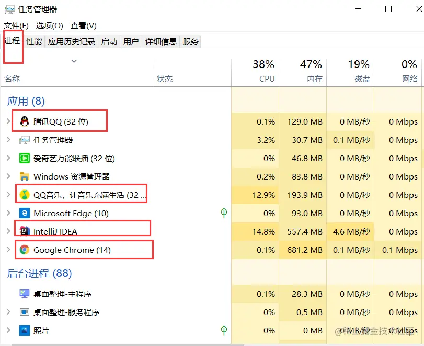This screenshot has width=424, height=346.
Task: Expand the Microsoft Edge (10) group
Action: 9,213
